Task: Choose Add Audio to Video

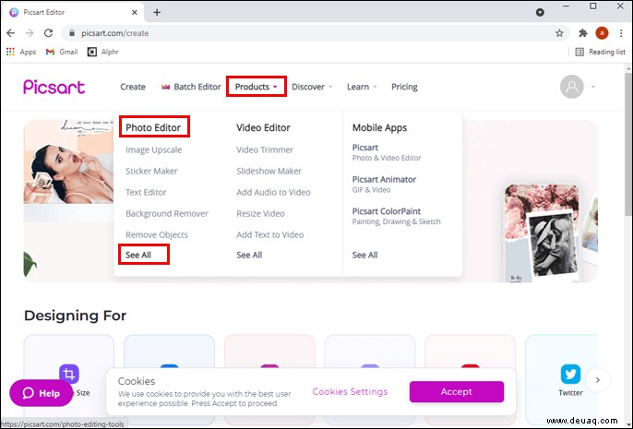Action: (273, 192)
